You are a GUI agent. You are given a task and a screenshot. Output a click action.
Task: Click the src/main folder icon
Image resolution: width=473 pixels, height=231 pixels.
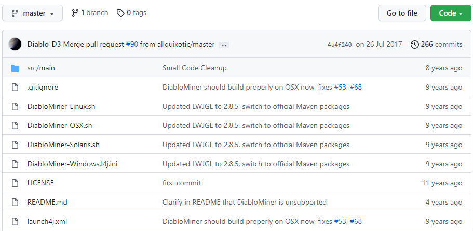click(x=15, y=68)
